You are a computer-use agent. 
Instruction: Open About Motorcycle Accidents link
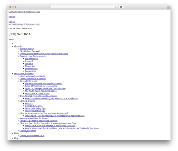click(32, 76)
